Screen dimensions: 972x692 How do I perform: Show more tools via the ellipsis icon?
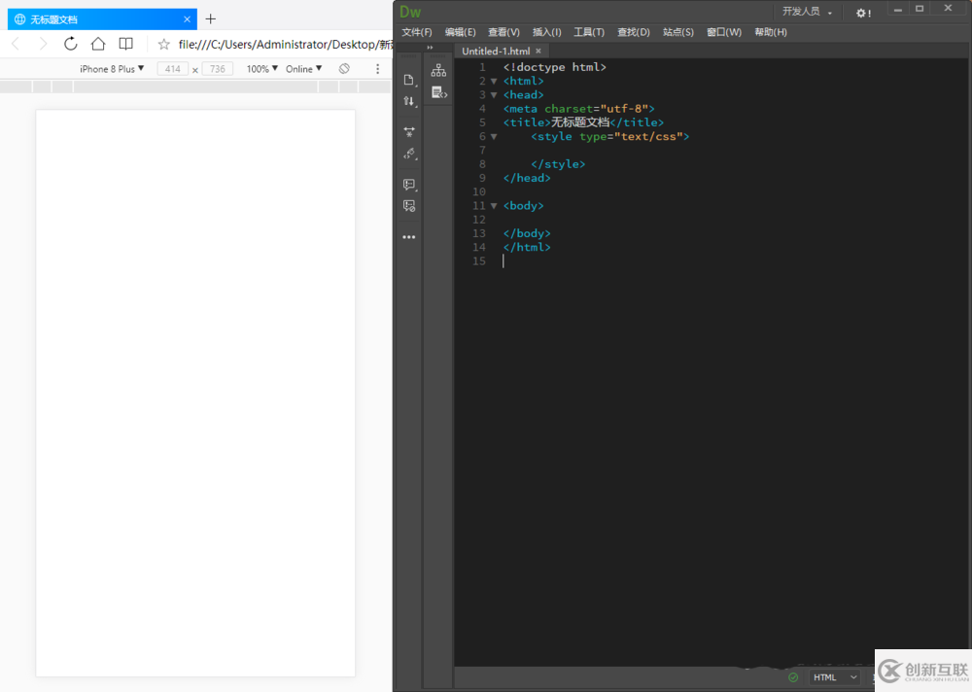(x=409, y=237)
